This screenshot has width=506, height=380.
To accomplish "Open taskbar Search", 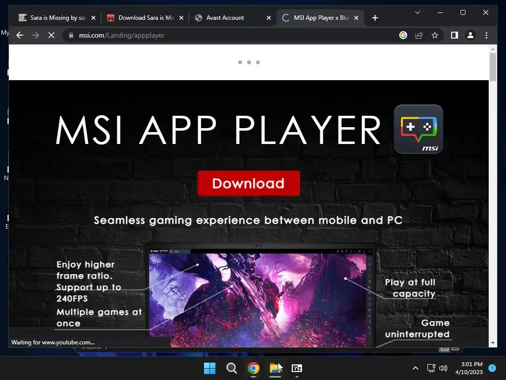I will point(231,368).
